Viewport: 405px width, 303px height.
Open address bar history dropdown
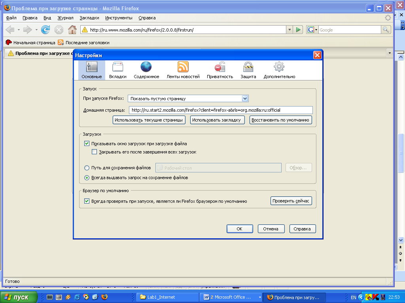click(x=290, y=30)
